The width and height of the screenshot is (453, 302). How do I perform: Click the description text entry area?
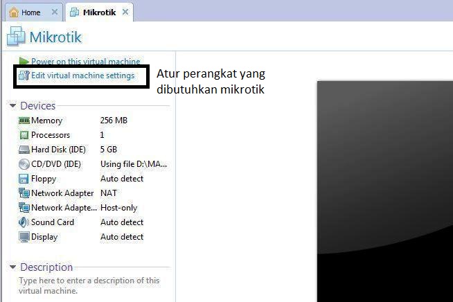[x=89, y=285]
